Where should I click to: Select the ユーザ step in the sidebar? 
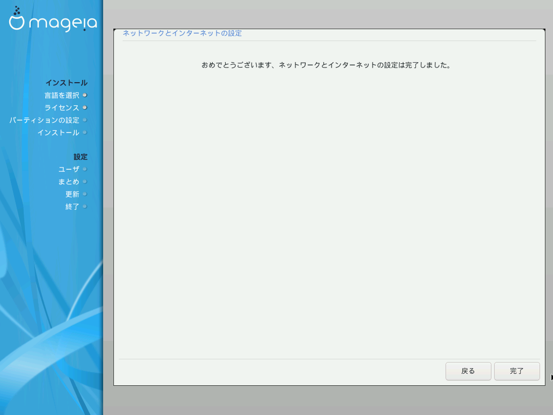click(x=69, y=169)
